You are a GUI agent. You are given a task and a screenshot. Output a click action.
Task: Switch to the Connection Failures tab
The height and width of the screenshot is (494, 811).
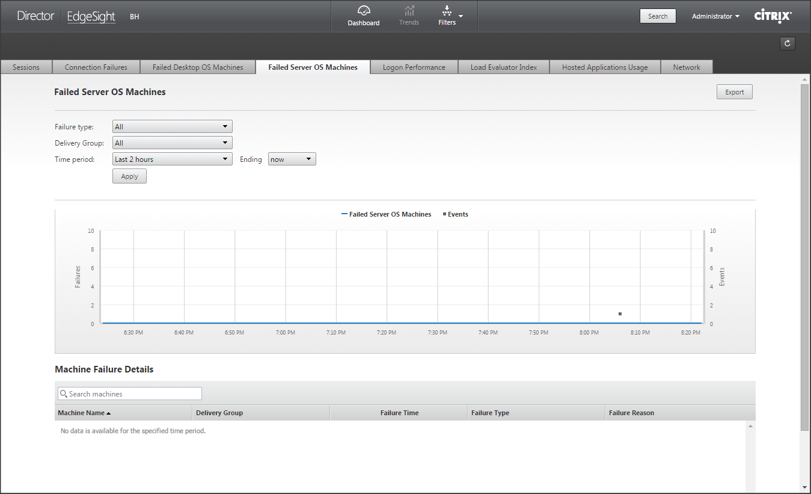point(96,67)
